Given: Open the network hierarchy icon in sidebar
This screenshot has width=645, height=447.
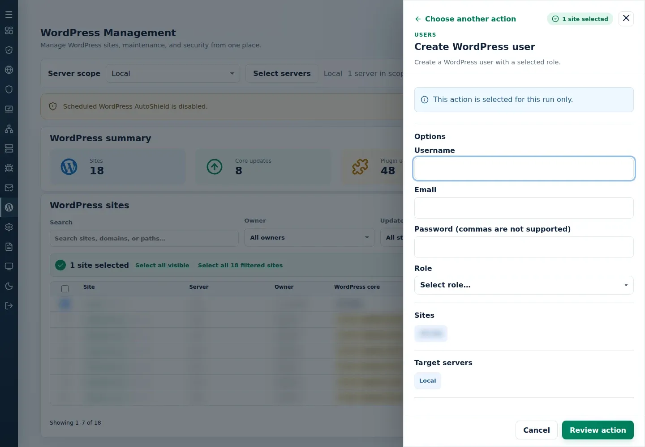Looking at the screenshot, I should (9, 129).
